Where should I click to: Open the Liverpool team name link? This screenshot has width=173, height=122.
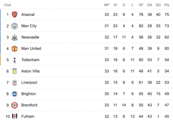[29, 83]
